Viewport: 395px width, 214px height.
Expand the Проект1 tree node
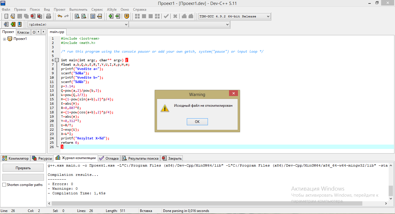tap(5, 39)
